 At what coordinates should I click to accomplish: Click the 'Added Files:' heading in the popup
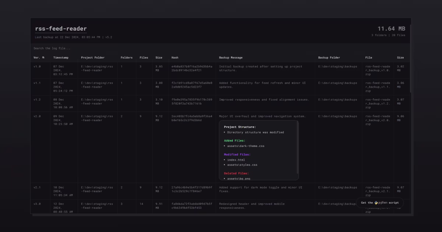[234, 141]
